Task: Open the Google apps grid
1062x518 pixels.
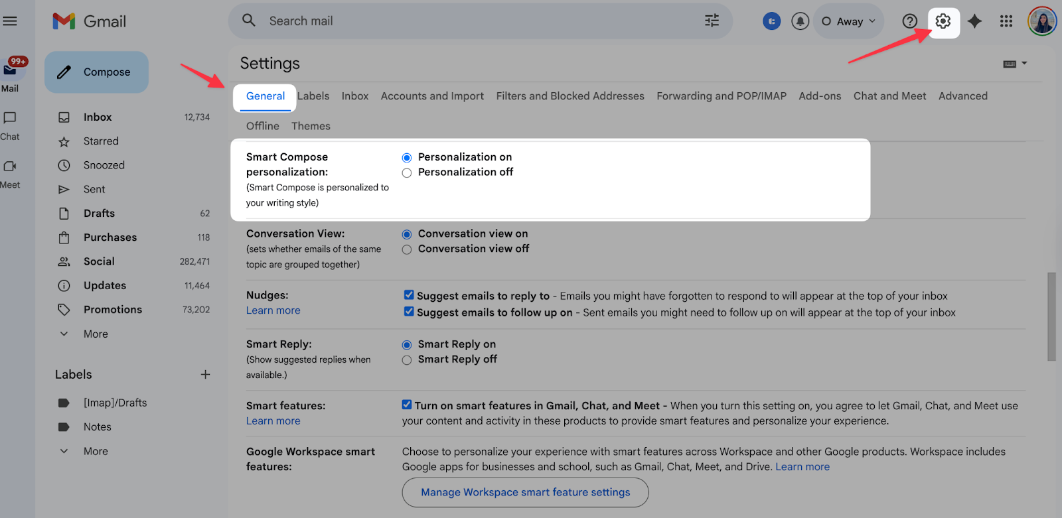Action: pyautogui.click(x=1006, y=21)
